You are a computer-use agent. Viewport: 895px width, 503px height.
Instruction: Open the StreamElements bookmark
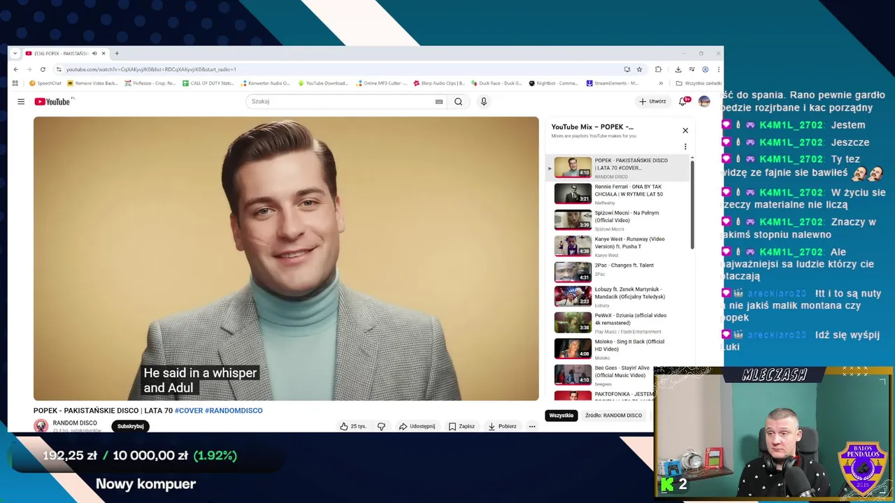coord(612,83)
